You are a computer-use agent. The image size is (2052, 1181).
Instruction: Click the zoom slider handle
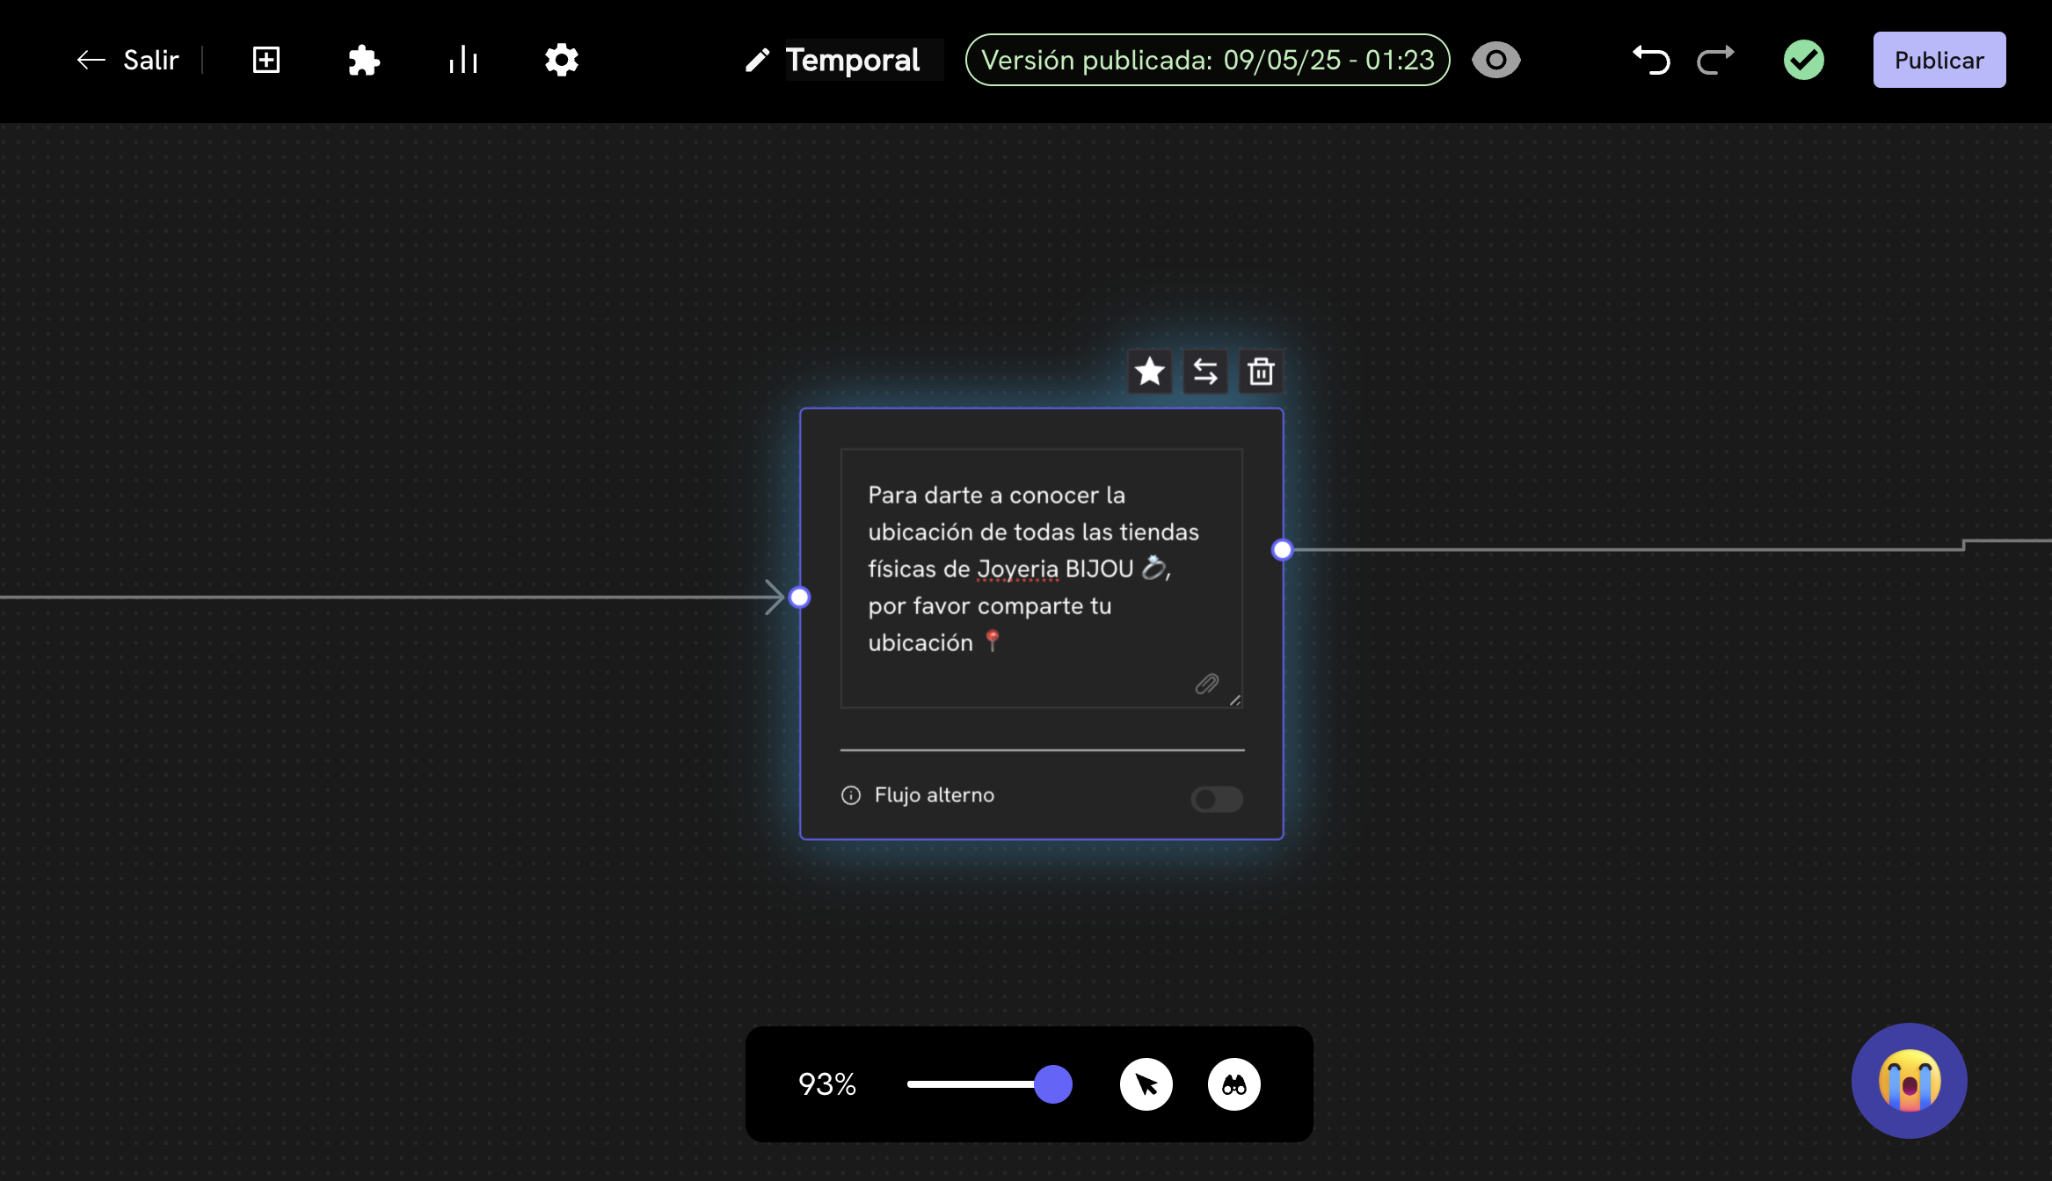point(1052,1084)
